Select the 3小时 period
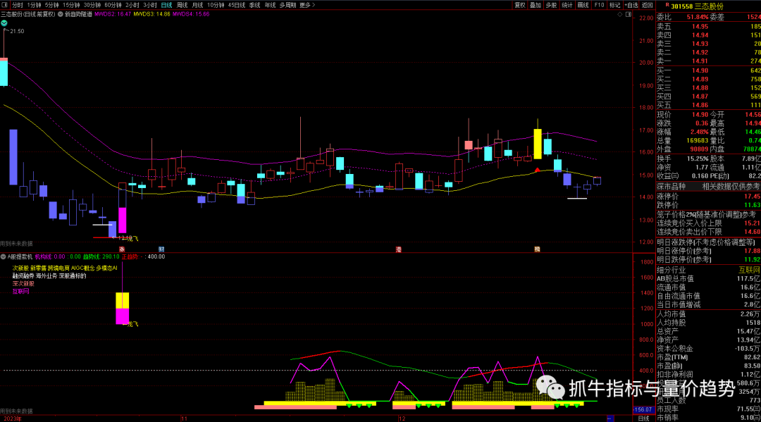This screenshot has width=761, height=422. [149, 5]
